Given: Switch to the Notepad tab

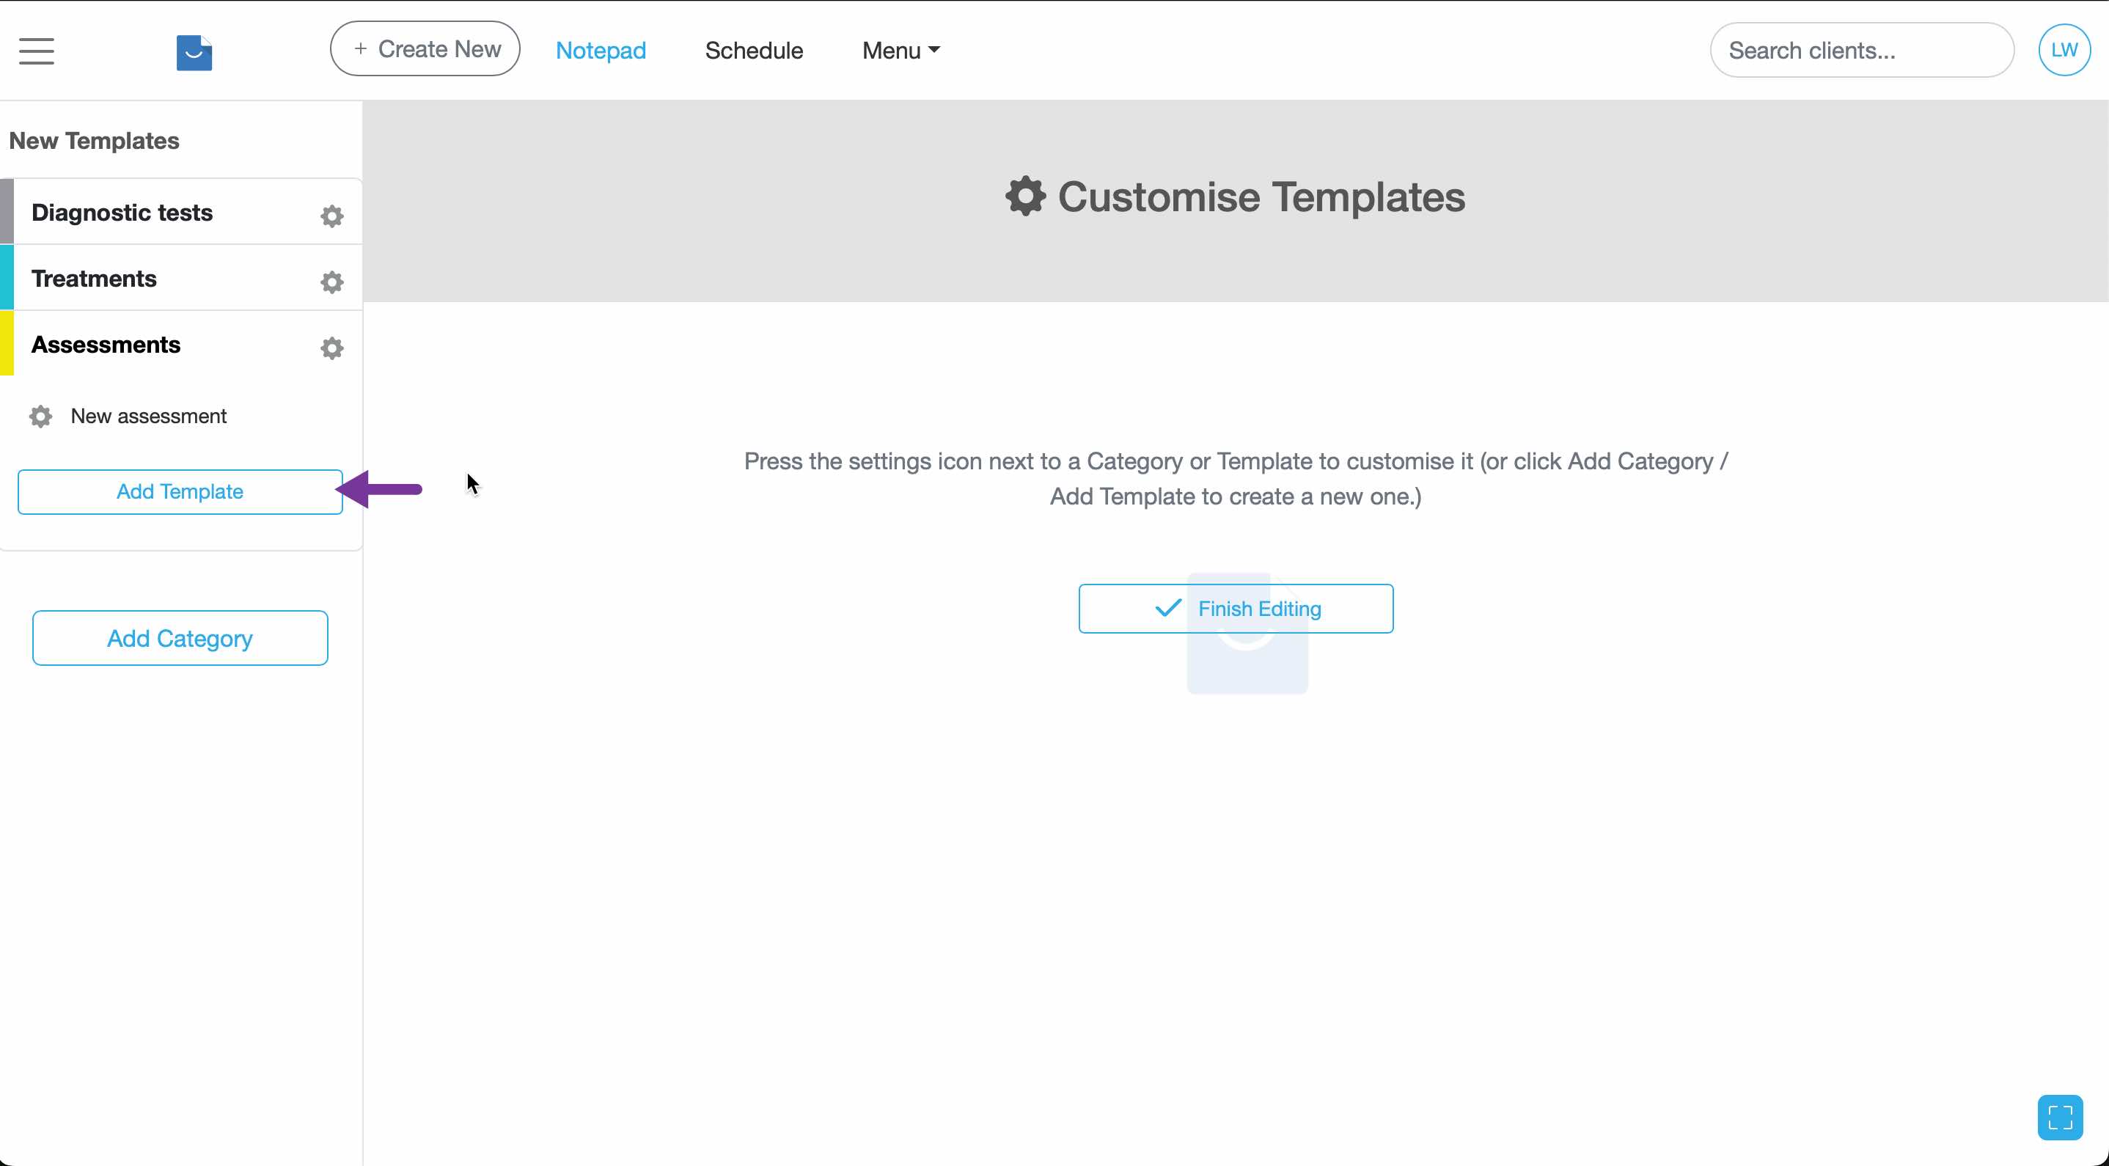Looking at the screenshot, I should (x=601, y=50).
